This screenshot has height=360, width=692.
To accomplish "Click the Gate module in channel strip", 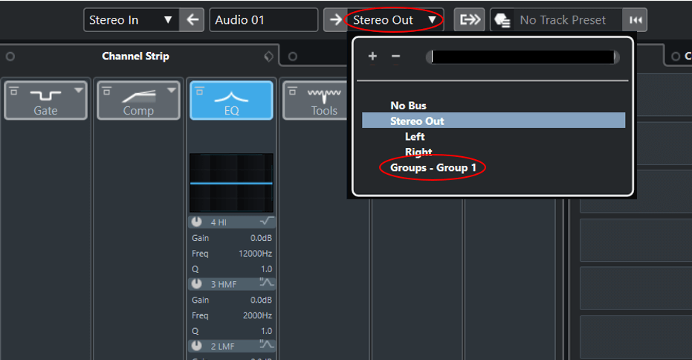I will (45, 101).
